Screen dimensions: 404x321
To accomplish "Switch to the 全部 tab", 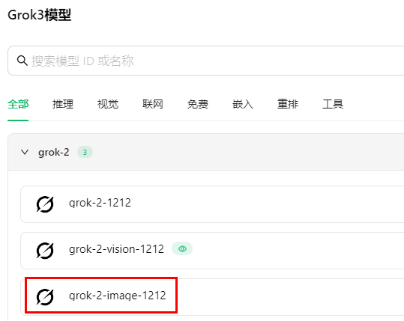I will point(18,105).
